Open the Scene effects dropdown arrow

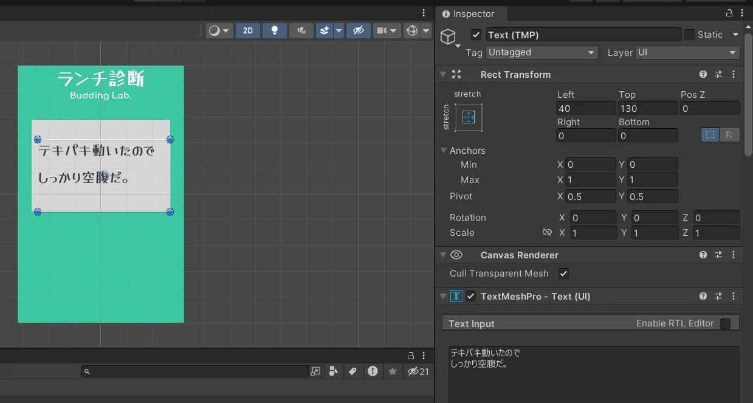(339, 30)
